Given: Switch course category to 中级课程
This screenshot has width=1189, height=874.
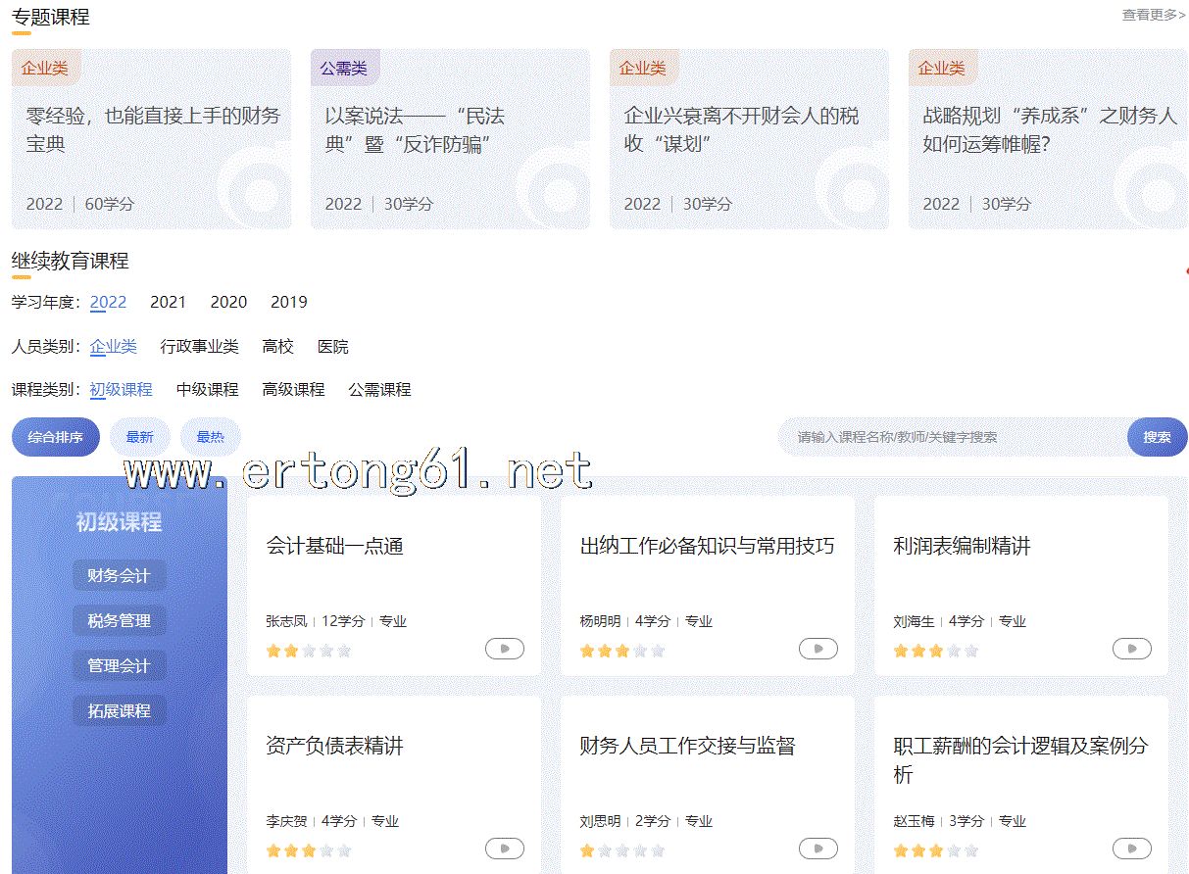Looking at the screenshot, I should (207, 389).
